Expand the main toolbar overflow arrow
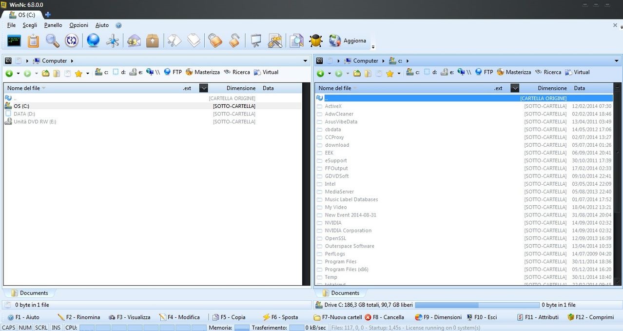The width and height of the screenshot is (623, 331). point(373,47)
